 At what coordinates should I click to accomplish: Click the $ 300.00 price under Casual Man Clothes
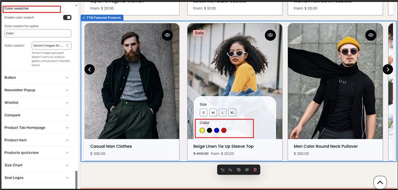coord(98,154)
